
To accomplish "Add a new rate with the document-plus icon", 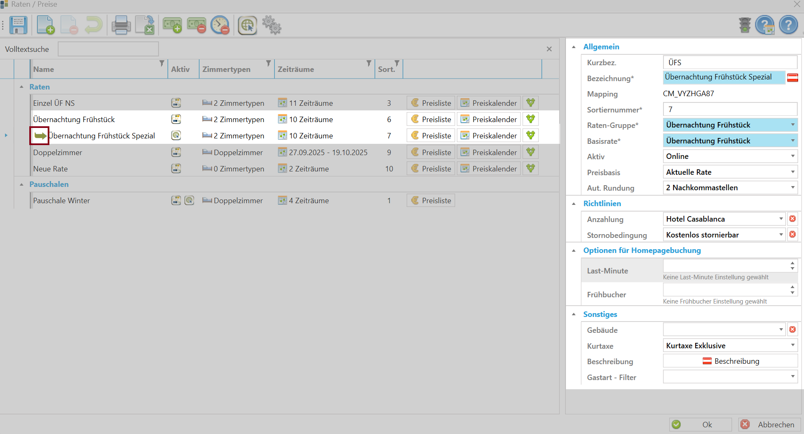I will tap(46, 25).
